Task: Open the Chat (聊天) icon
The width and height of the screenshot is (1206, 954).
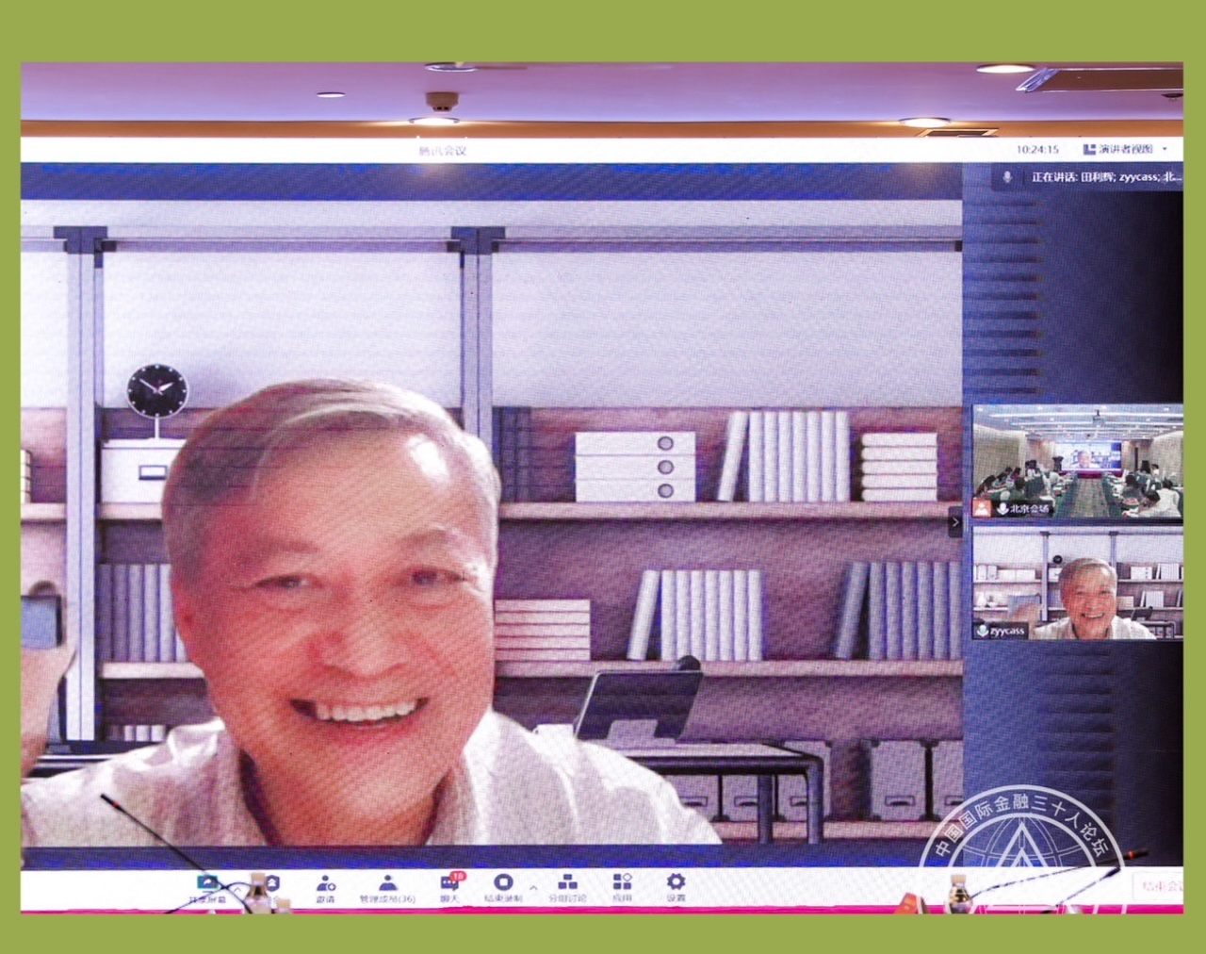Action: pos(450,884)
